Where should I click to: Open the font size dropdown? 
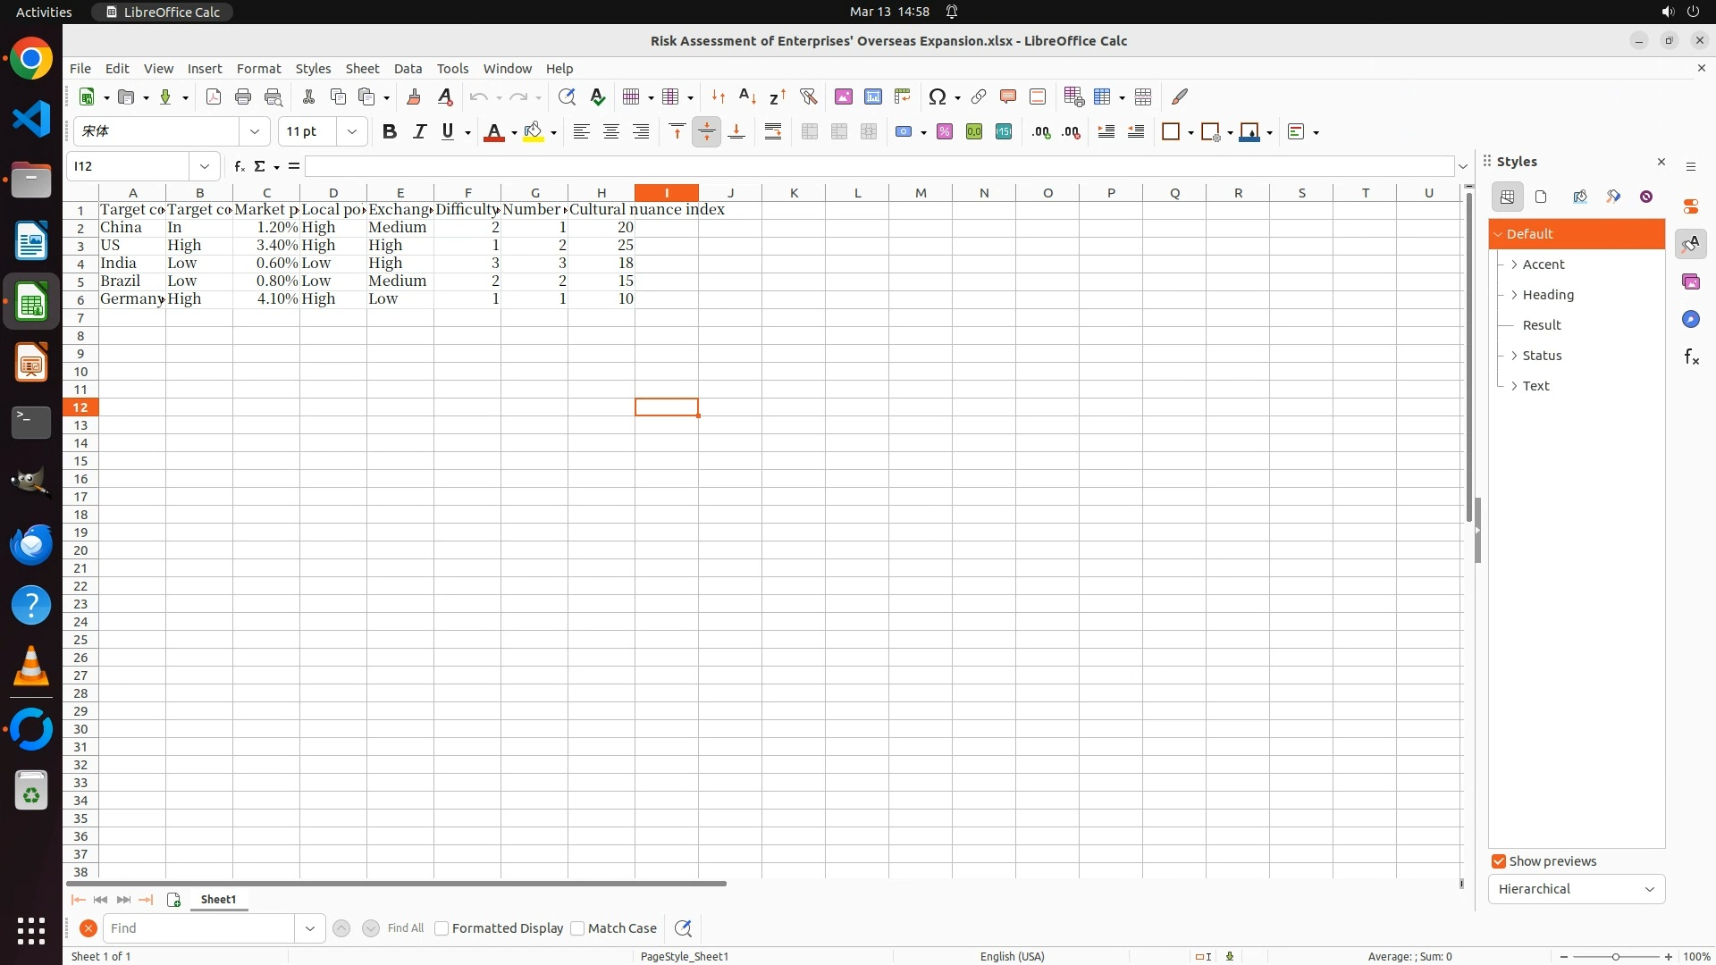pos(352,132)
